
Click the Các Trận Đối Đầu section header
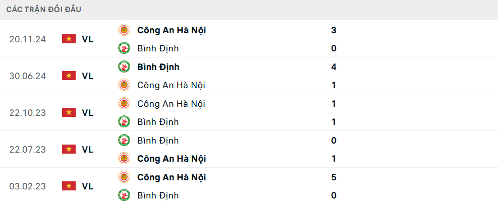click(x=44, y=10)
